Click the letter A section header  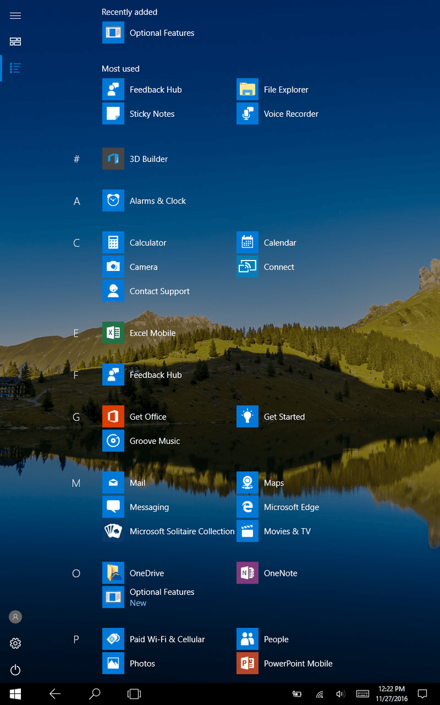coord(77,201)
